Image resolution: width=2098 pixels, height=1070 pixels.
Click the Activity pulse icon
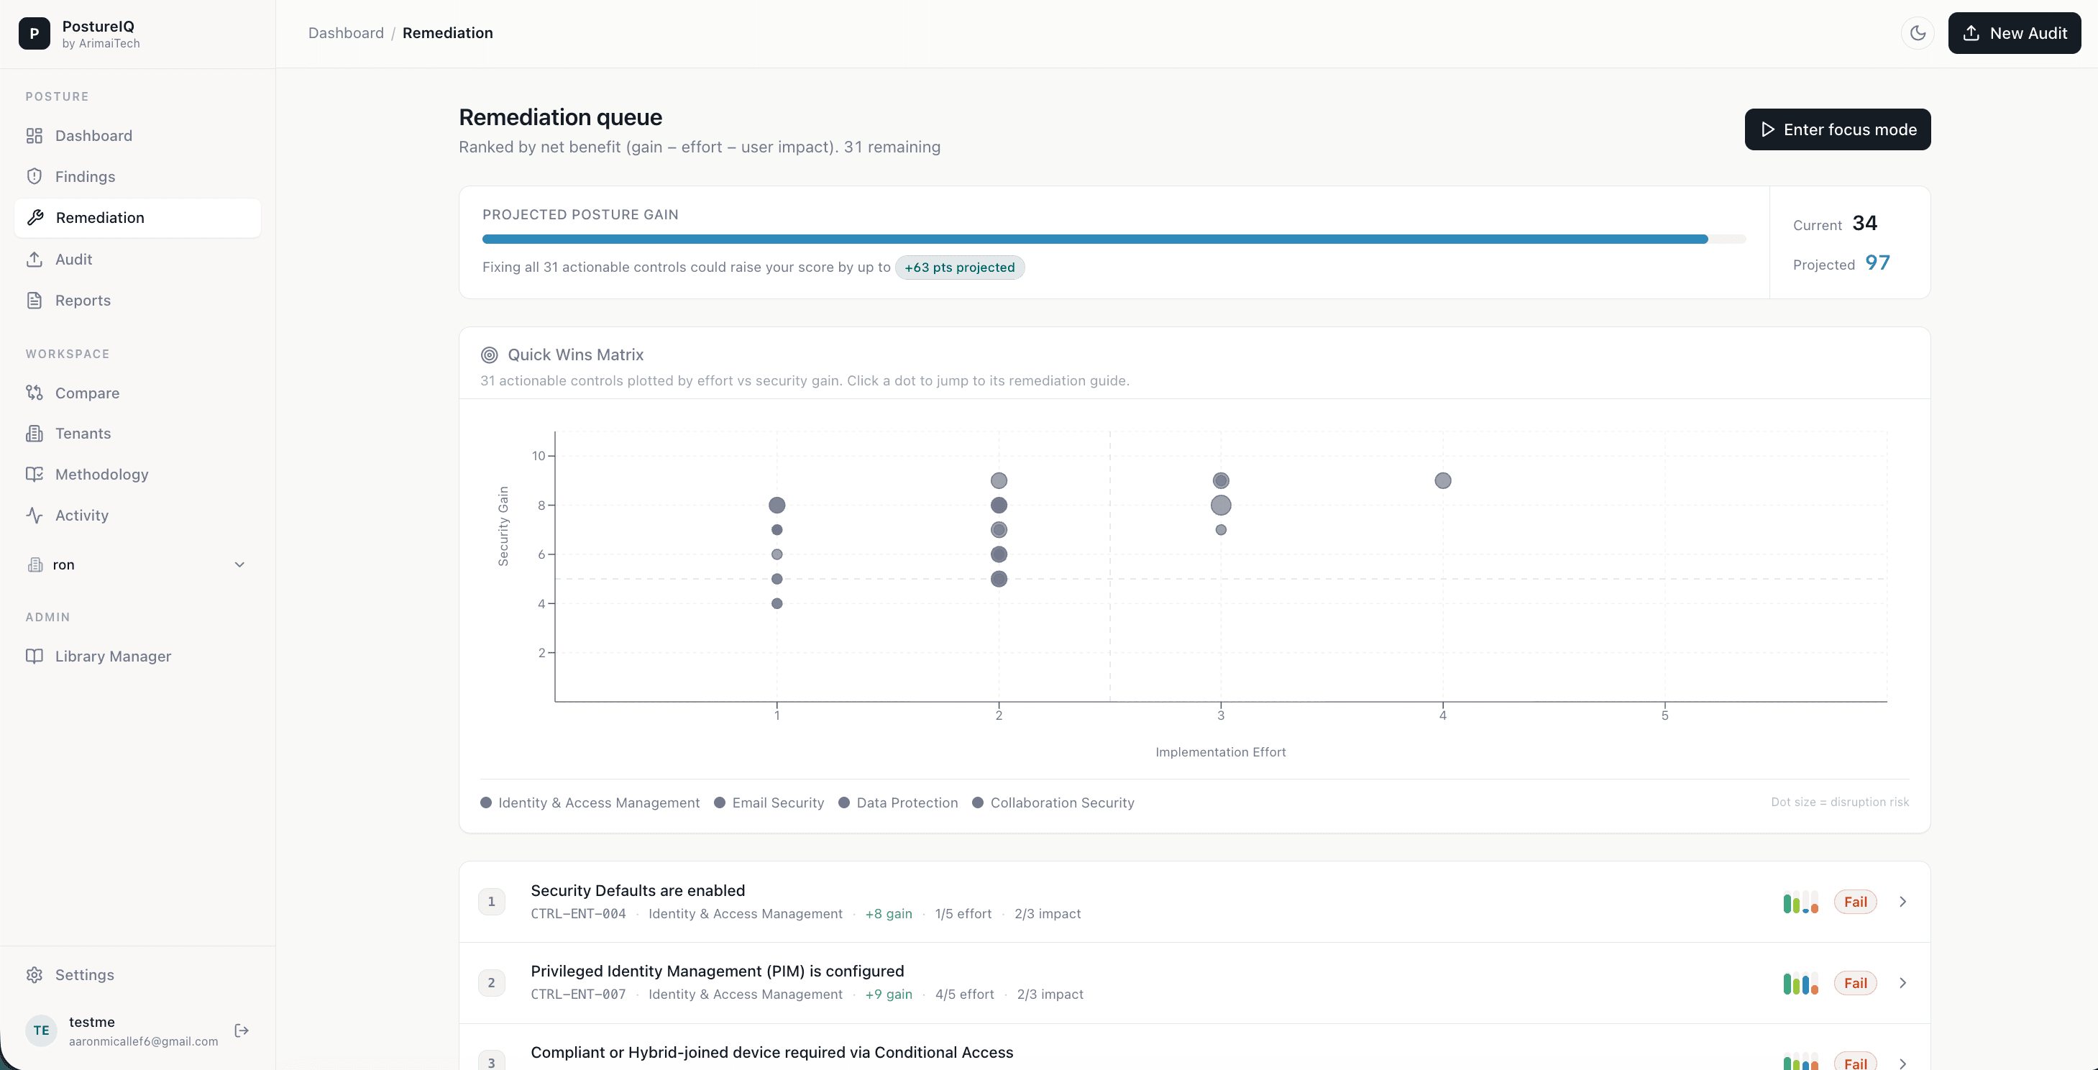coord(35,515)
